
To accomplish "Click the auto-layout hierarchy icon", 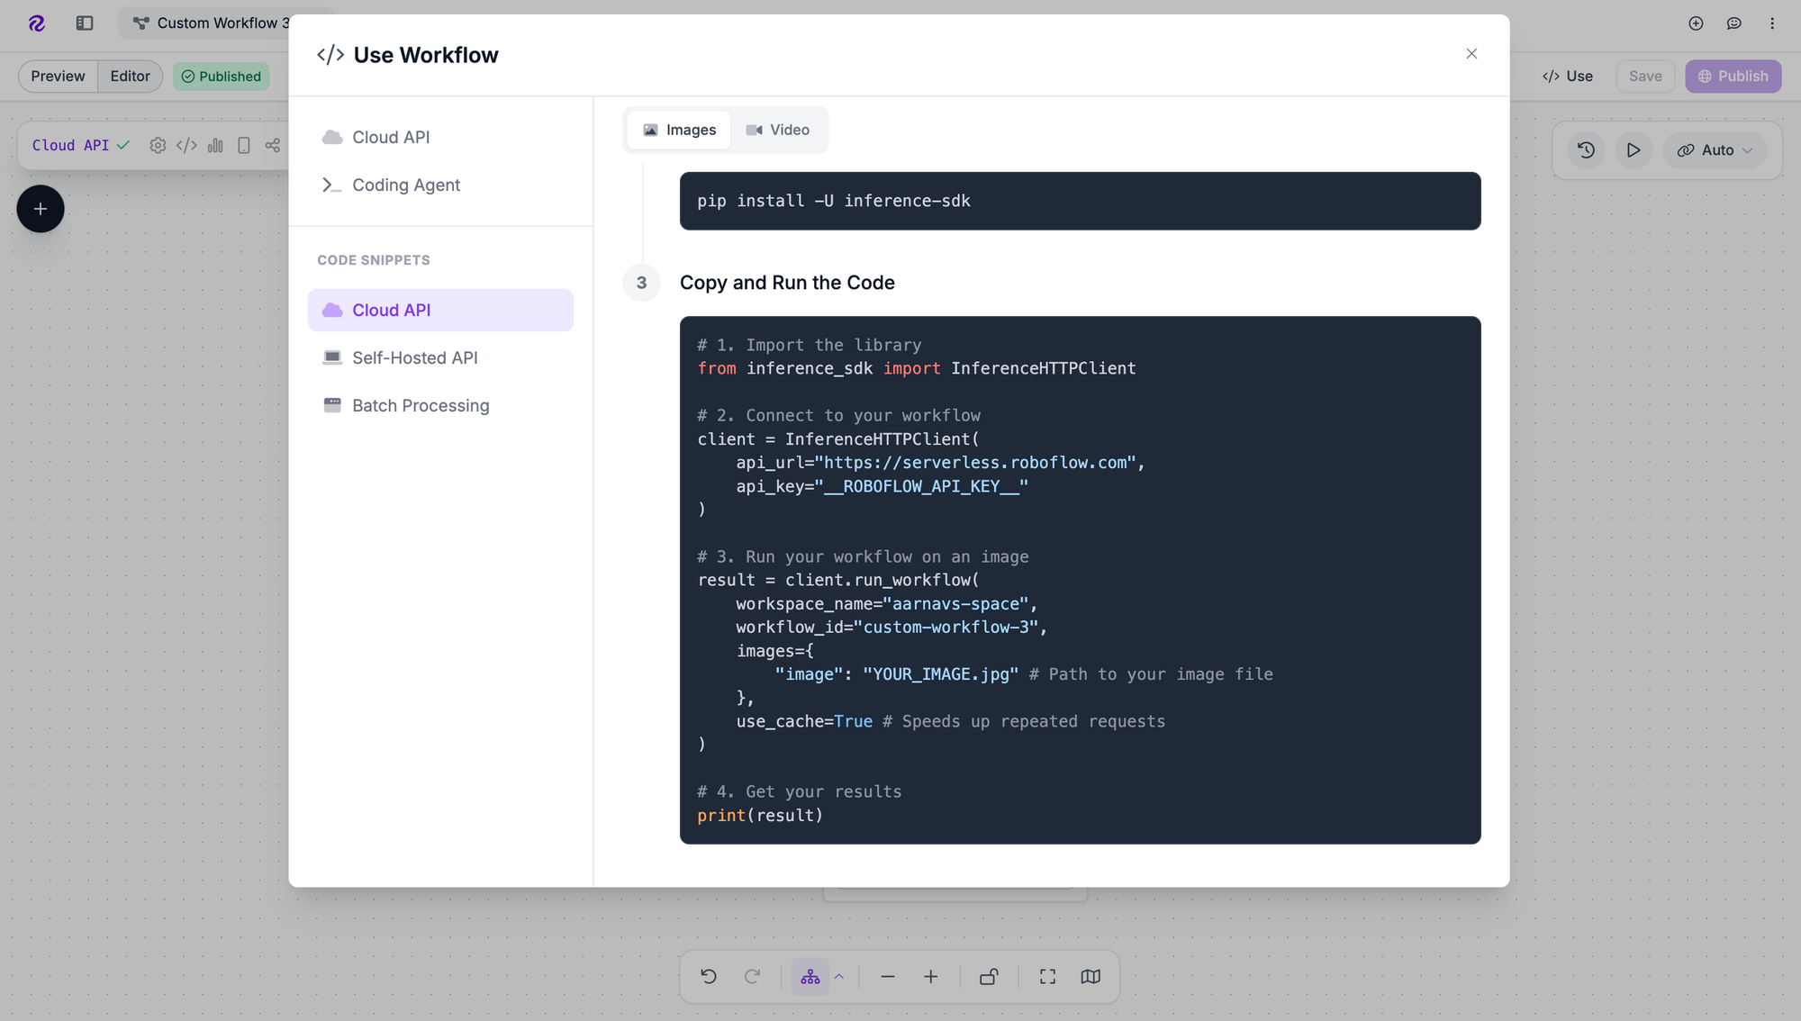I will (x=810, y=977).
